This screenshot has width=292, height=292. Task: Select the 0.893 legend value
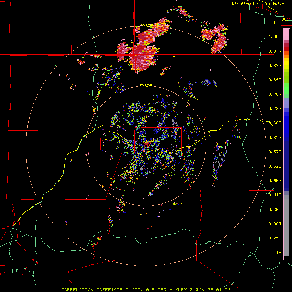(275, 65)
